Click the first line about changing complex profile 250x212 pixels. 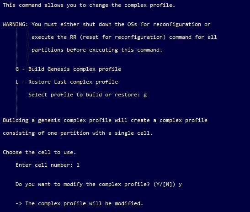click(89, 5)
